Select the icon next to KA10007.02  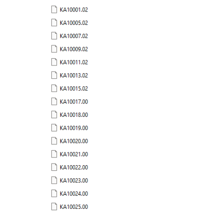pyautogui.click(x=54, y=36)
